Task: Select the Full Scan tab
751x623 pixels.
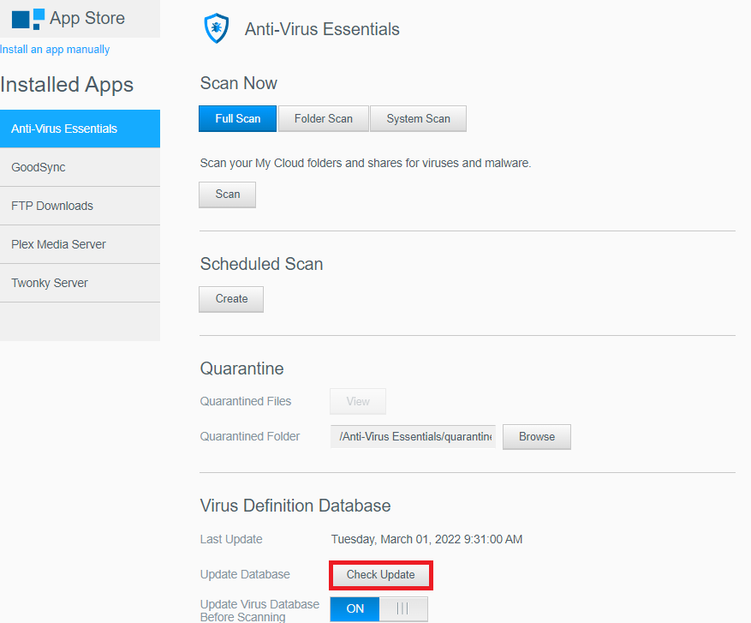Action: 237,118
